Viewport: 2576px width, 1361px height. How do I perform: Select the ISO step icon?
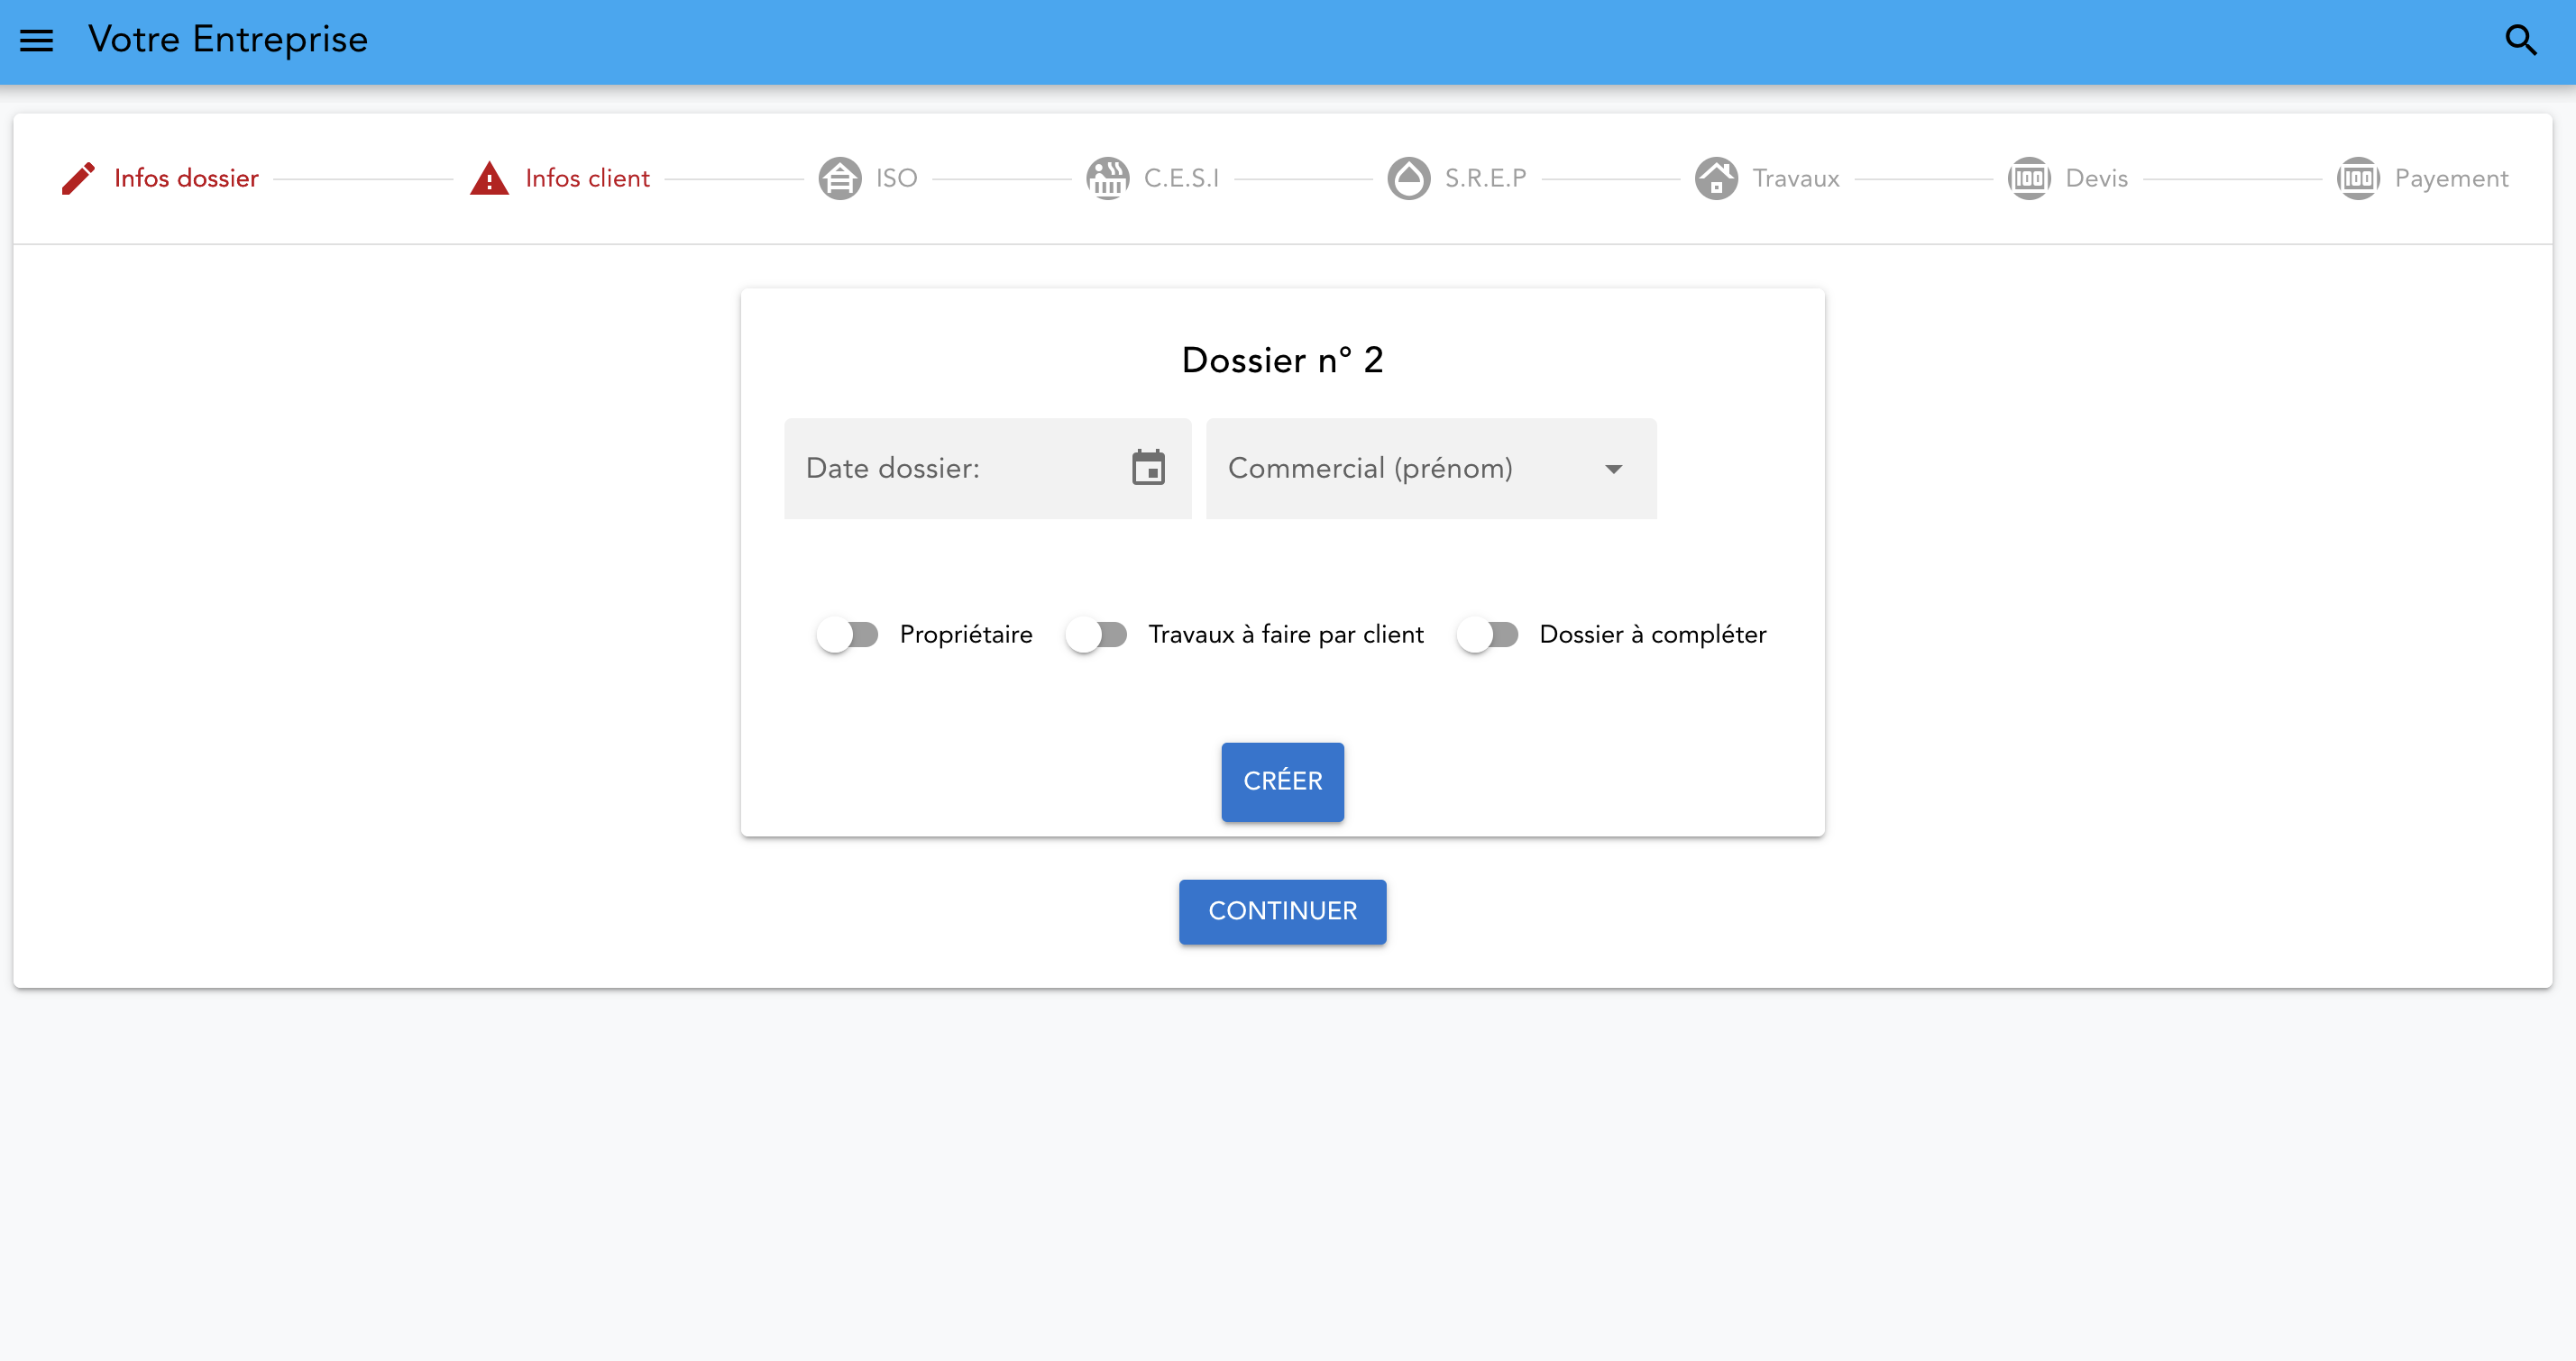(839, 178)
